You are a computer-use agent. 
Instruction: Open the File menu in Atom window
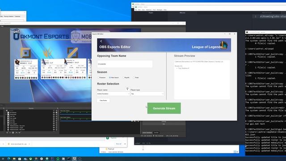click(136, 10)
